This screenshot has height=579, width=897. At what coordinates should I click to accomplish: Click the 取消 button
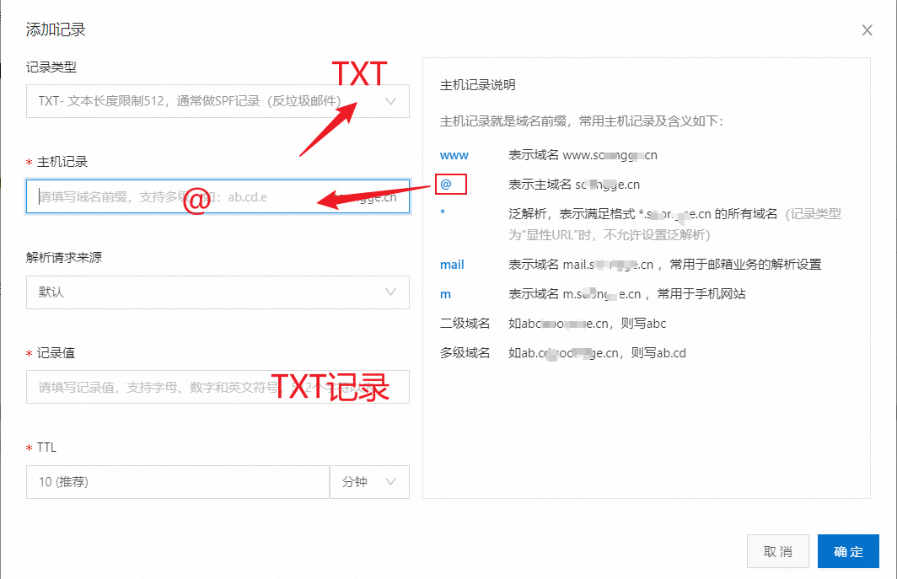pyautogui.click(x=777, y=551)
